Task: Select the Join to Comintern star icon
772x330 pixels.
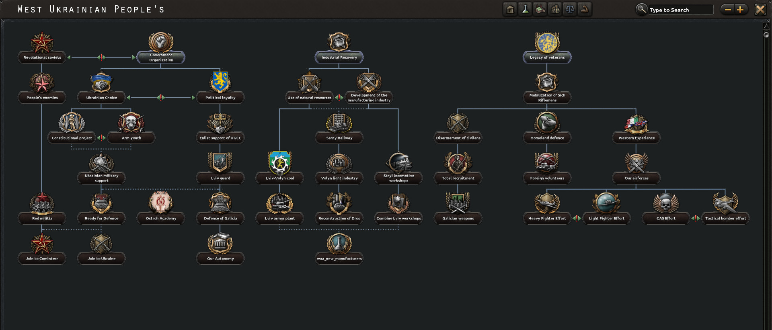Action: click(42, 243)
